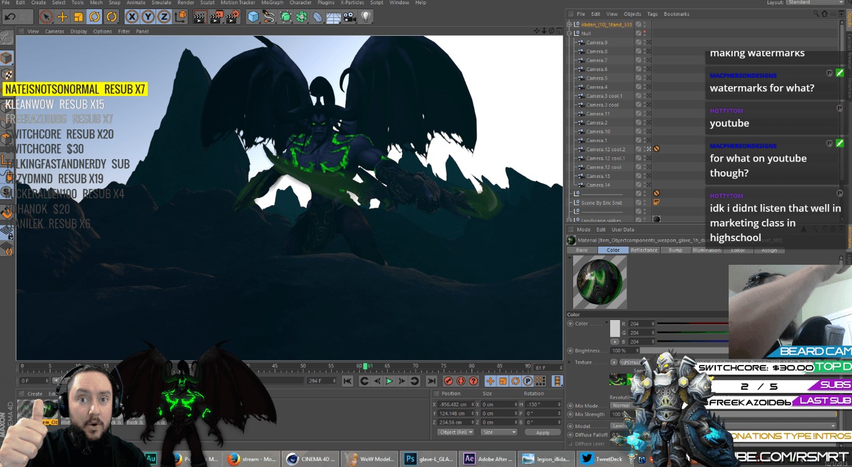Toggle the X axis lock

click(132, 17)
